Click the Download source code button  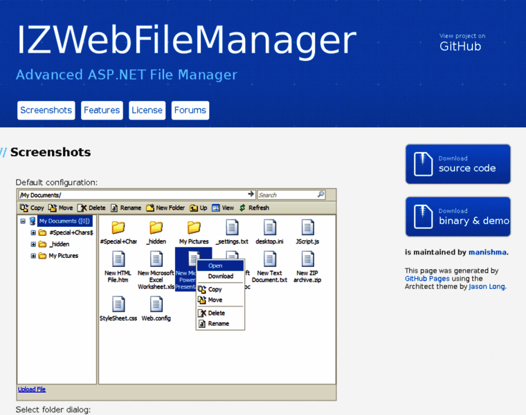(458, 164)
